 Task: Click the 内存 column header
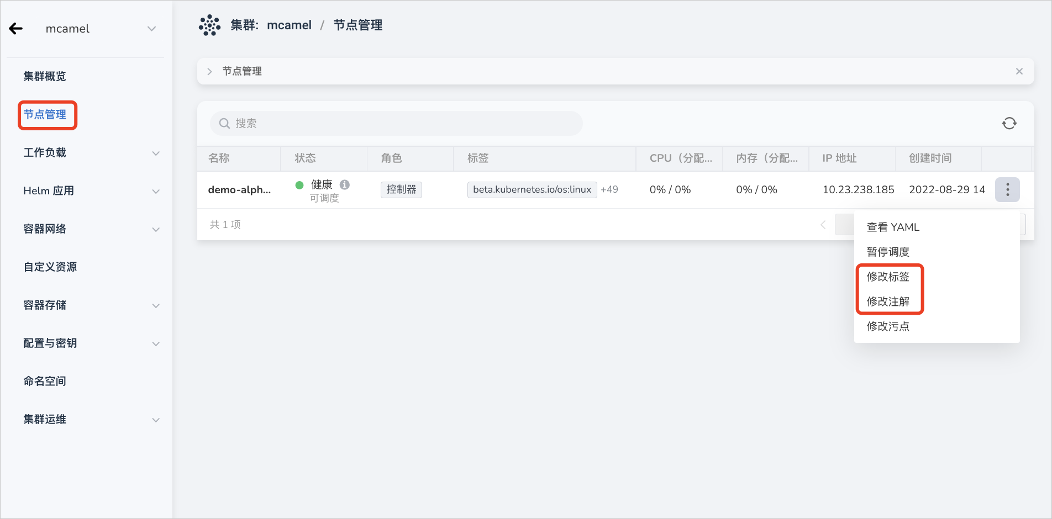click(767, 158)
